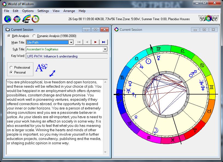Go to the next interpretation with red arrow
This screenshot has width=223, height=162.
point(95,42)
